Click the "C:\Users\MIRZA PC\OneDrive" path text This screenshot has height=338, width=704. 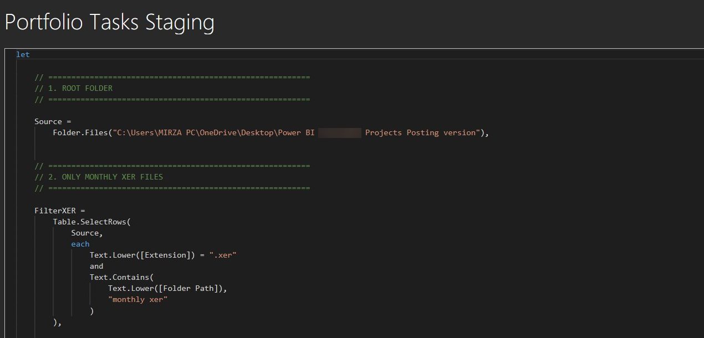[x=177, y=132]
